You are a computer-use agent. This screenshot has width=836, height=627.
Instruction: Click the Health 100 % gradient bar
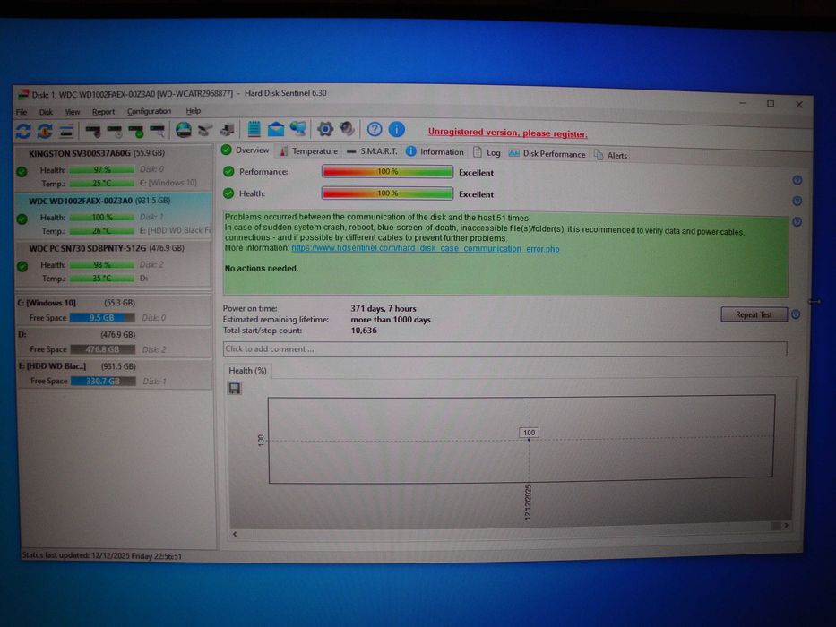388,193
